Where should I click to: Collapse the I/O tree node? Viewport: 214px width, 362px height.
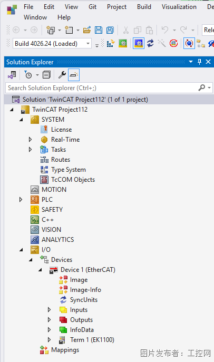[x=21, y=250]
